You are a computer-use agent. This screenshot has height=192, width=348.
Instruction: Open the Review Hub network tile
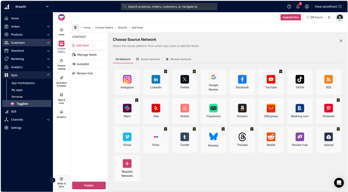(x=300, y=140)
